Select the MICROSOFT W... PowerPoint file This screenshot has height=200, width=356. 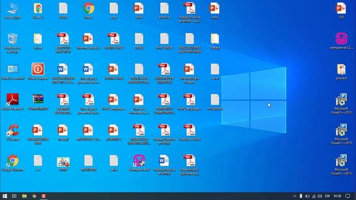click(x=88, y=132)
